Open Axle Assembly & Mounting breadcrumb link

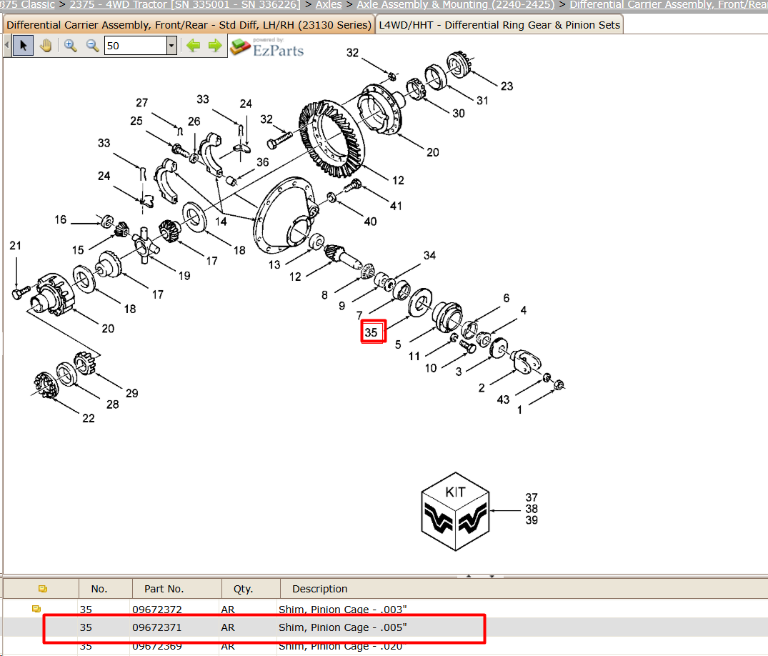pos(456,4)
